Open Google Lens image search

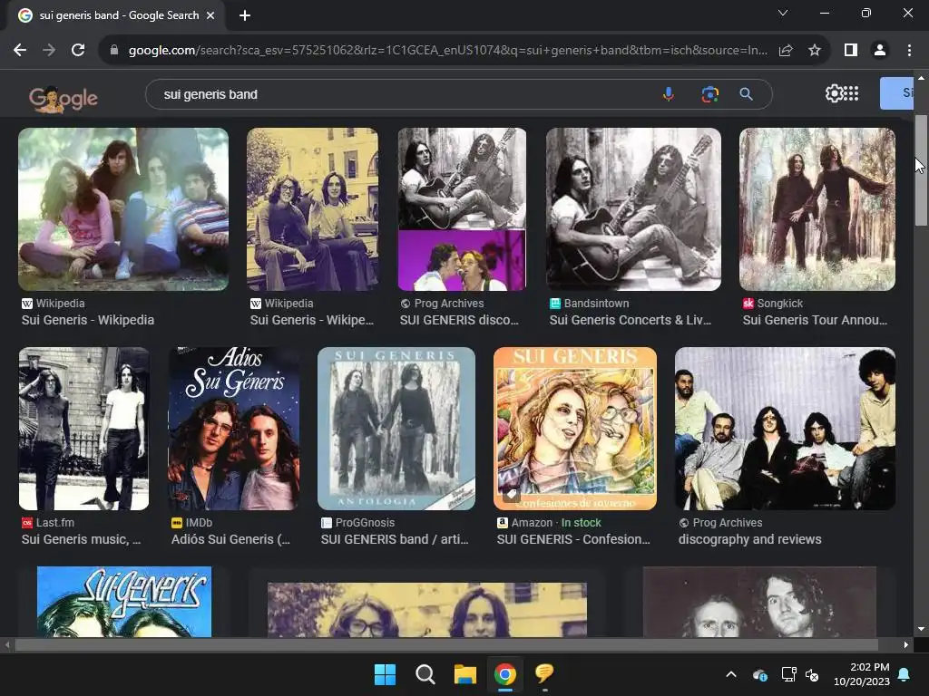point(709,94)
